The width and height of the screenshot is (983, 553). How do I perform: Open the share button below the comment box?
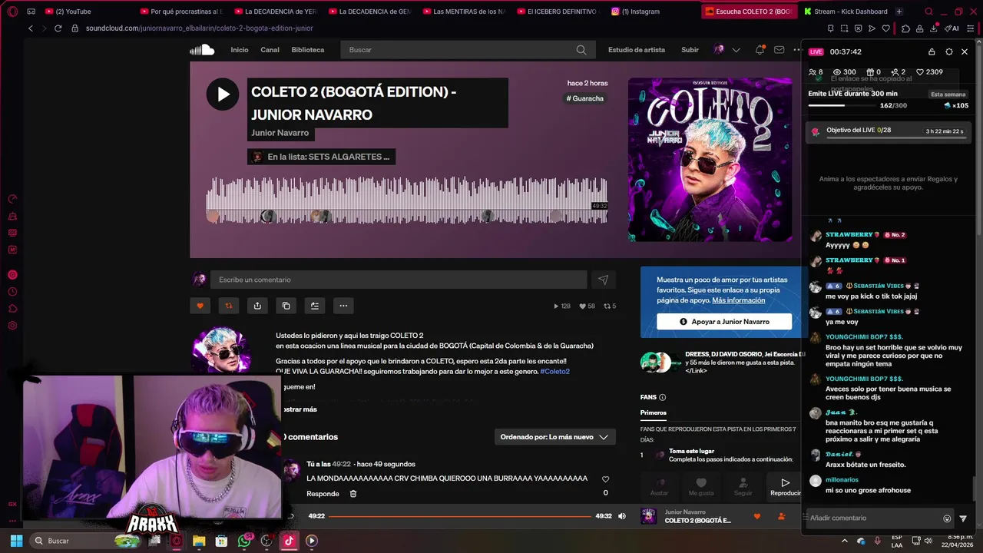tap(257, 306)
